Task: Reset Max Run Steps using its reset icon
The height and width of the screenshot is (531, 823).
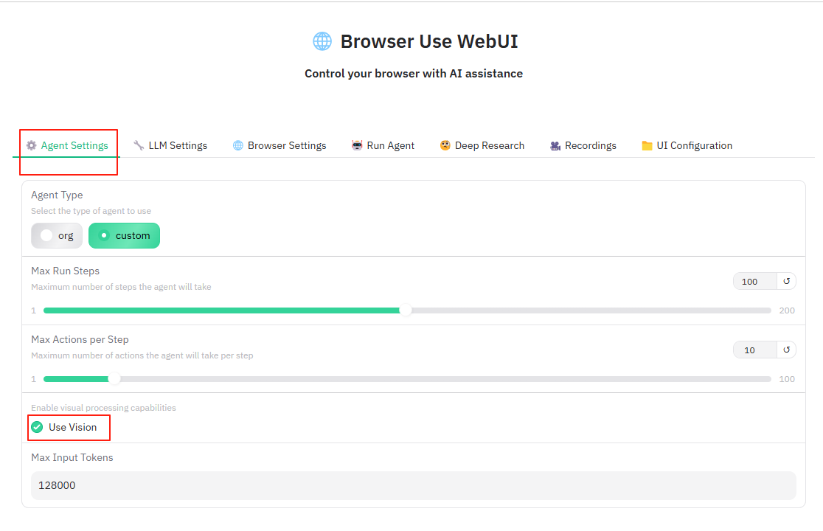Action: 786,281
